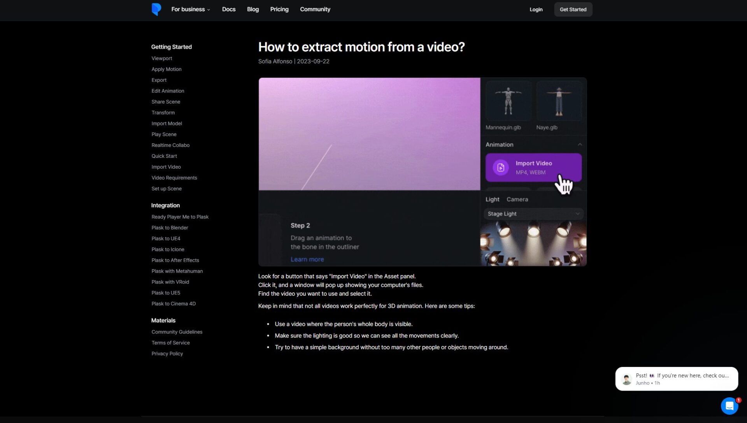Screen dimensions: 747x423
Task: Click the Plask logo icon
Action: [156, 9]
